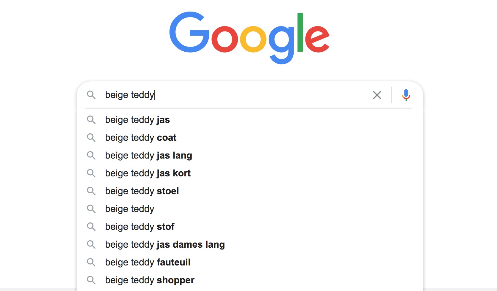Screen dimensions: 497x291
Task: Choose the 'beige teddy shopper' suggestion
Action: click(x=250, y=280)
